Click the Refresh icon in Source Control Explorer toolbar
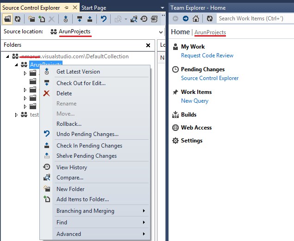The image size is (294, 241). pyautogui.click(x=18, y=19)
